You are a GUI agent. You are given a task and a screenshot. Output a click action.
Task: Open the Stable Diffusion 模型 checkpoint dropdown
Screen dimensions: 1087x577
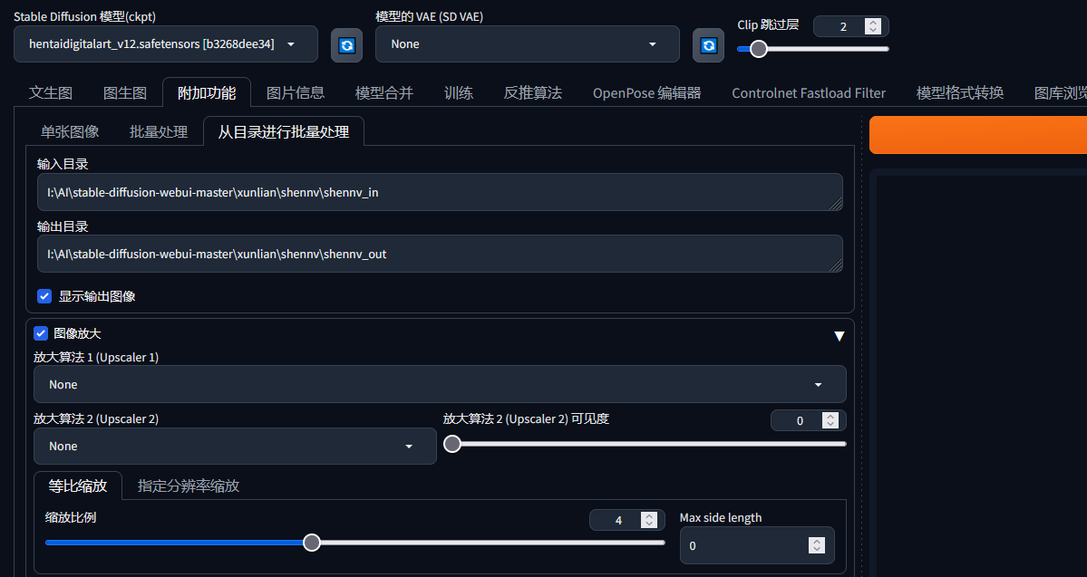(166, 44)
